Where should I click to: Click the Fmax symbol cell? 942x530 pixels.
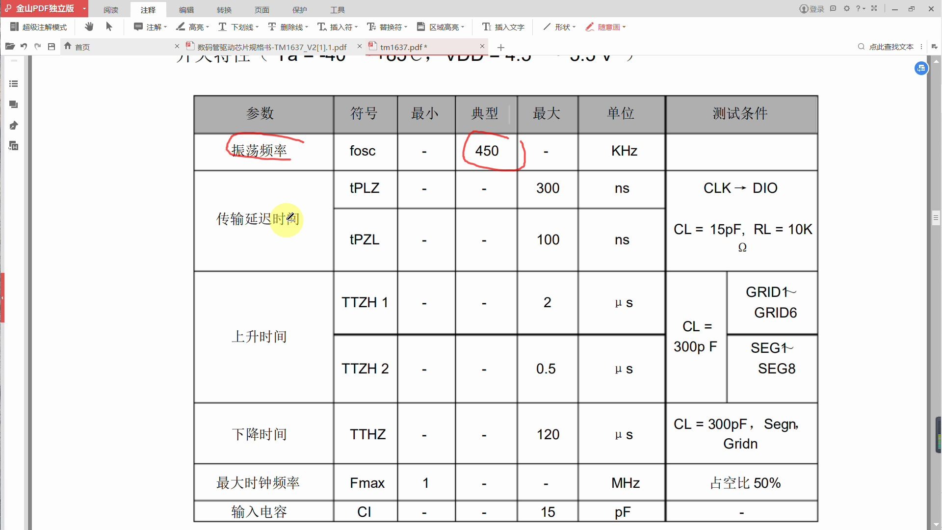366,483
